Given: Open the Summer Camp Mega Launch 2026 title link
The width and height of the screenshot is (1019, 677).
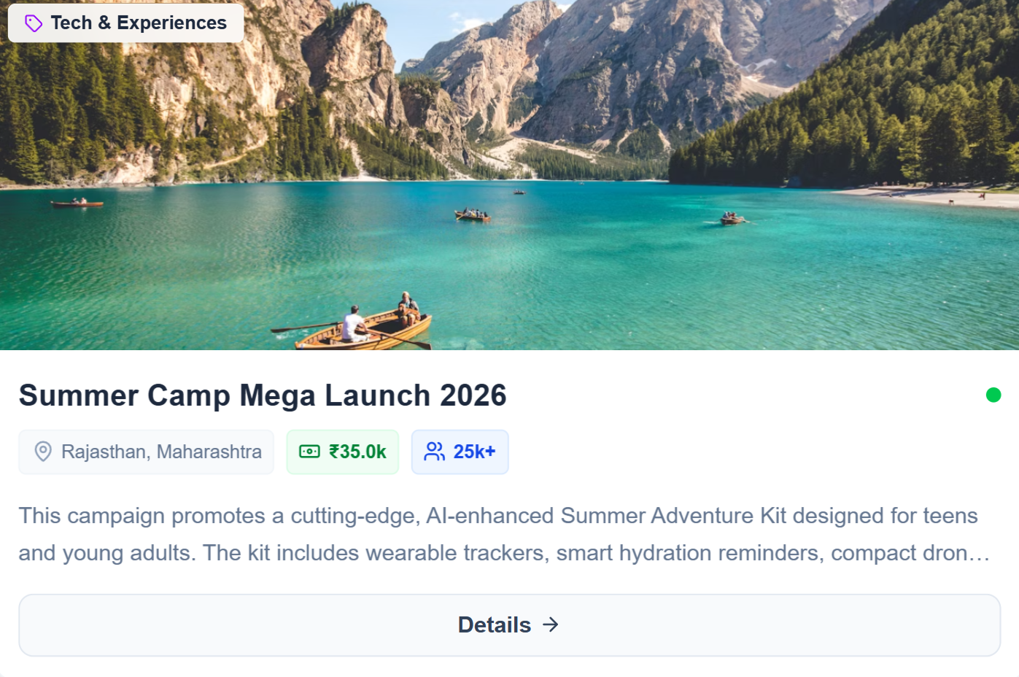Looking at the screenshot, I should coord(263,395).
